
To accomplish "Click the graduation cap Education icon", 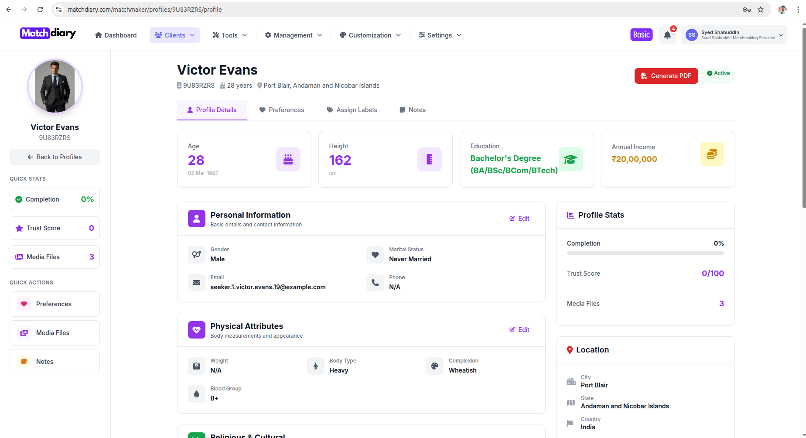I will pos(570,159).
